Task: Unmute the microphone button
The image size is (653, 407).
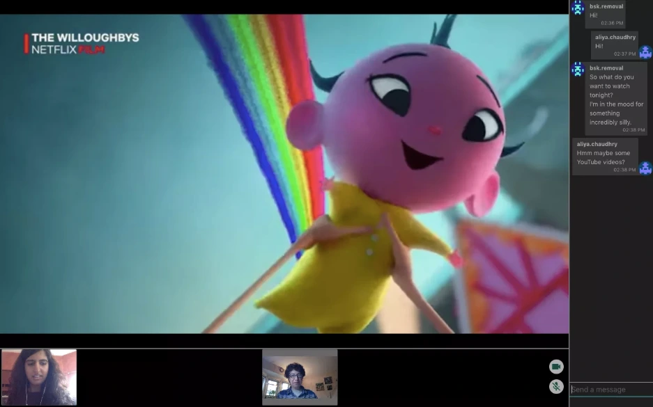Action: (556, 387)
